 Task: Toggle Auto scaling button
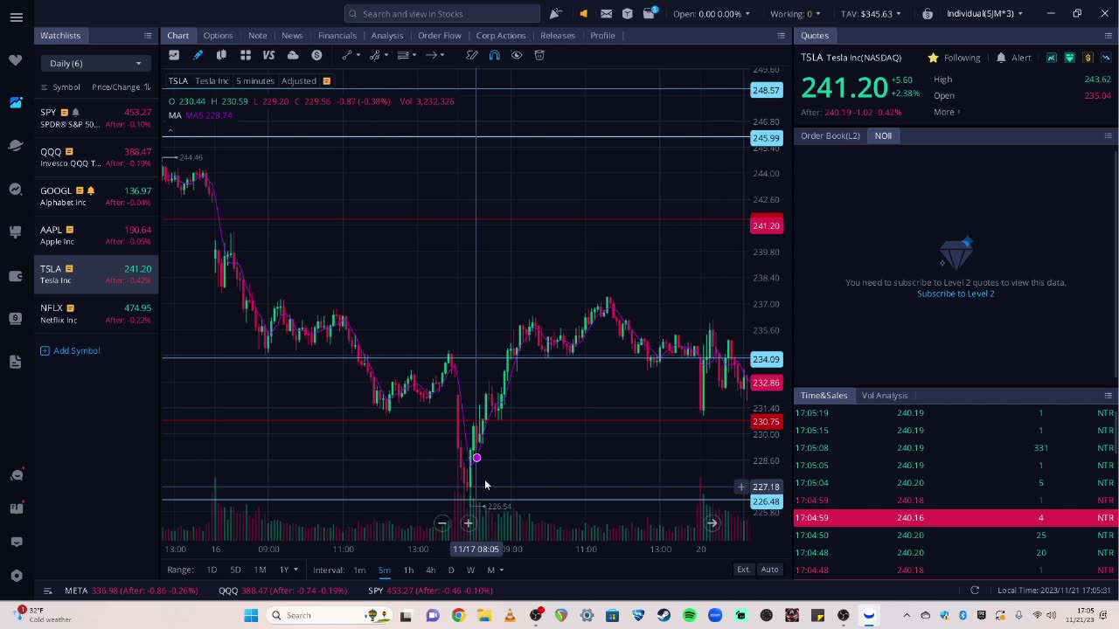click(769, 570)
